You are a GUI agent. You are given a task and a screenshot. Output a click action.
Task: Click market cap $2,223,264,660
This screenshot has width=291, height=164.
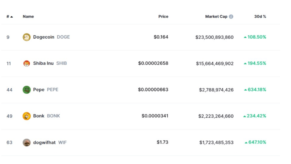216,116
